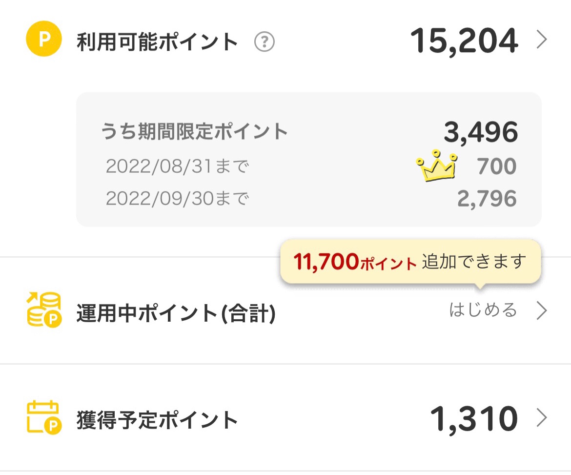Tap the 3,496 limited-time points amount
This screenshot has height=475, width=571.
pos(480,132)
